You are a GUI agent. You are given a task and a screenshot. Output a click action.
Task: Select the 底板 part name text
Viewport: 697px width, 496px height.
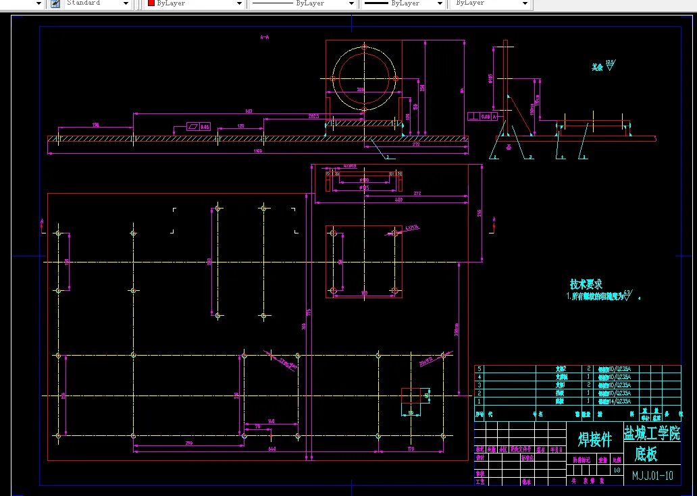click(x=646, y=454)
